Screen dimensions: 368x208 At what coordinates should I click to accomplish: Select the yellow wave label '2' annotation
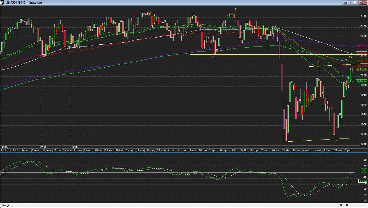[x=236, y=10]
